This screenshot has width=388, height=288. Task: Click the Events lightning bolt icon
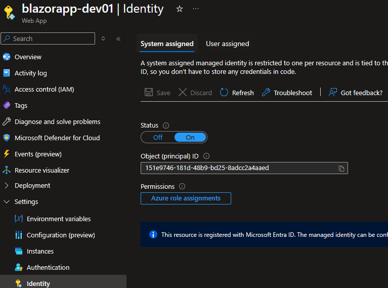[x=7, y=154]
